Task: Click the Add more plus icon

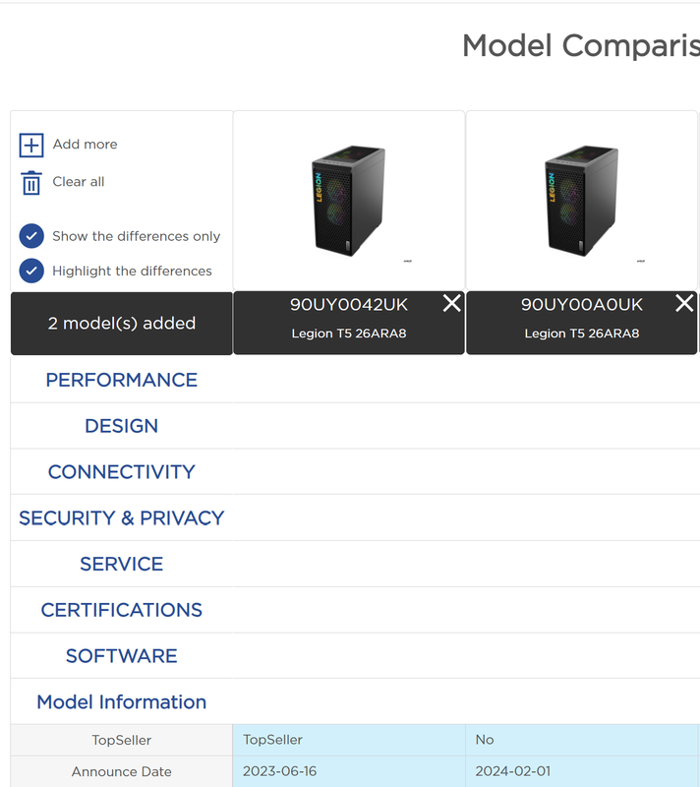Action: [31, 145]
